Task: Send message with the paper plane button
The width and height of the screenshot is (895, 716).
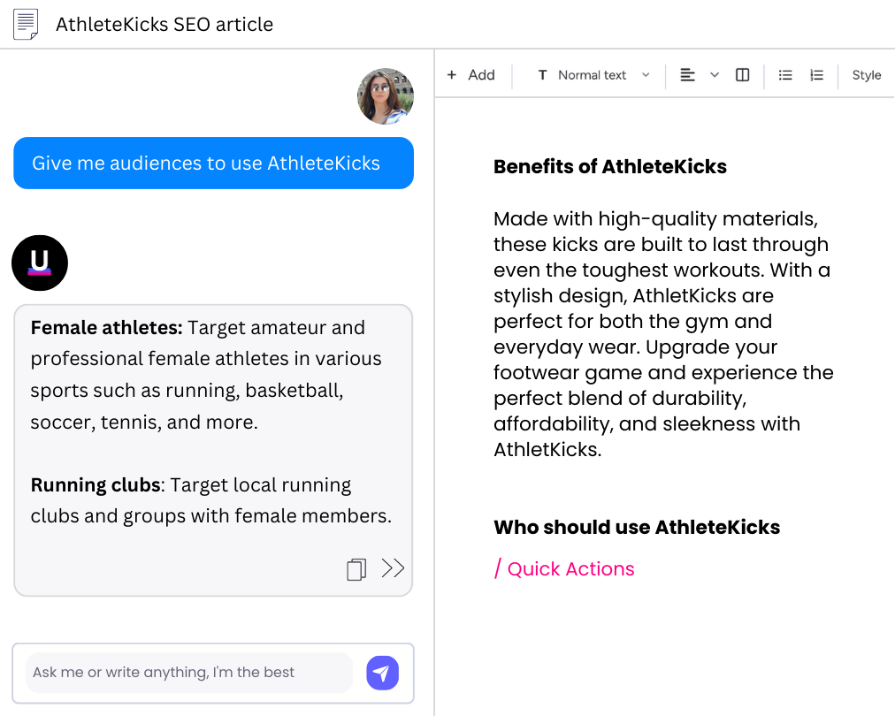Action: (x=382, y=673)
